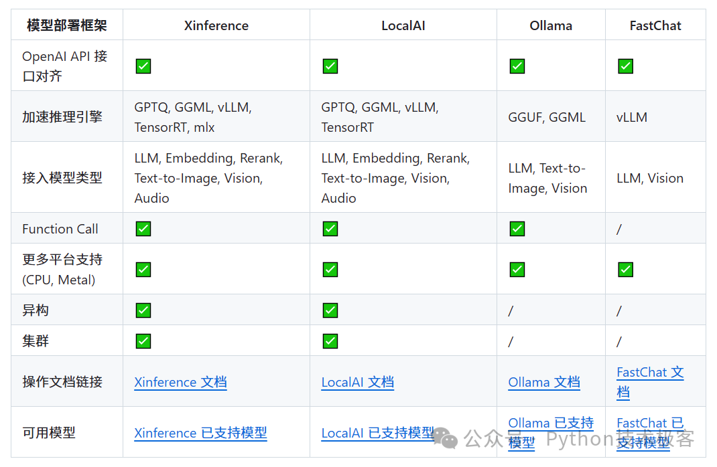Click Ollama slash in 异构 row

point(511,311)
